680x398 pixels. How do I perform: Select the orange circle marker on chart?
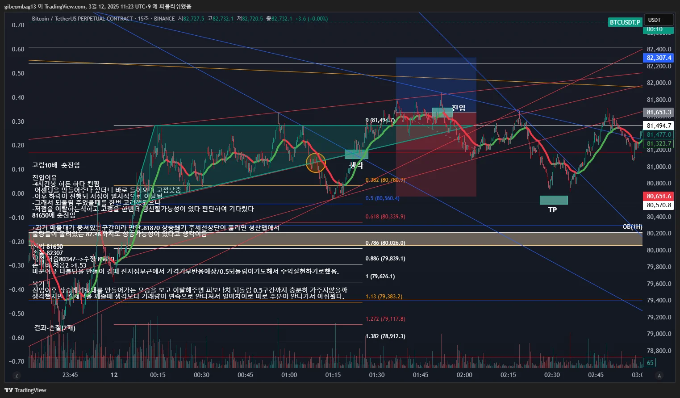pos(316,163)
